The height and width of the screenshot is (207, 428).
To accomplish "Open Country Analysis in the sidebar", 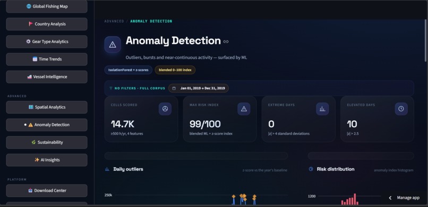I will [x=47, y=24].
